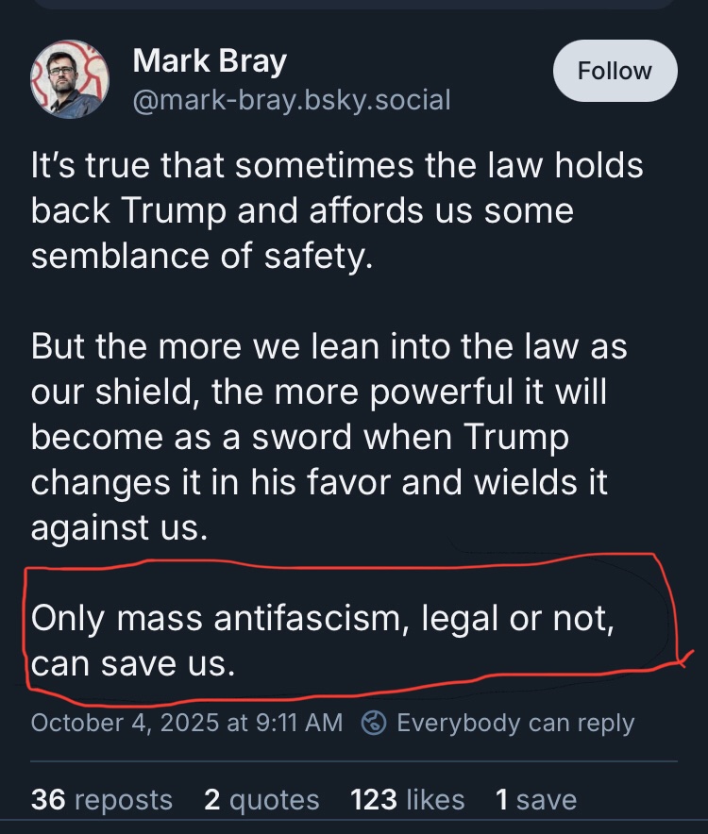The width and height of the screenshot is (708, 834).
Task: Click the words 'against us.' in the post
Action: [119, 526]
